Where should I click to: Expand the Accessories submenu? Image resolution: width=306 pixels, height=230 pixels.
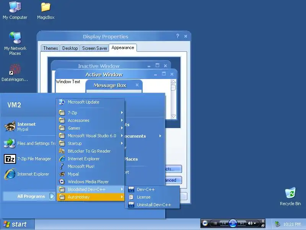tap(91, 120)
